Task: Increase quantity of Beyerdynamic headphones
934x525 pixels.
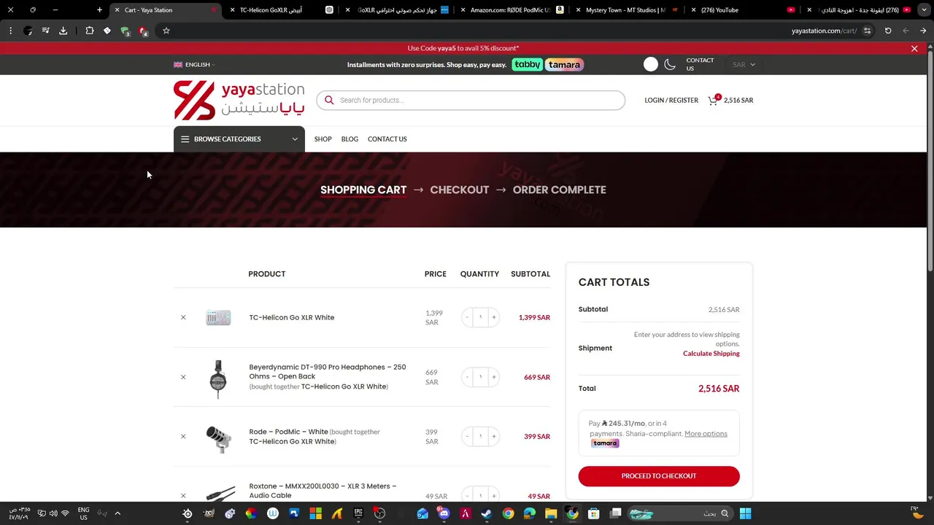Action: pos(494,377)
